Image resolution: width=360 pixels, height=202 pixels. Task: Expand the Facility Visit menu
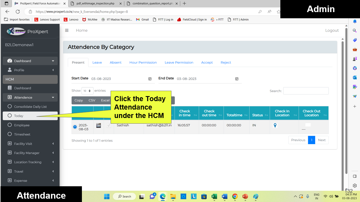tap(30, 144)
